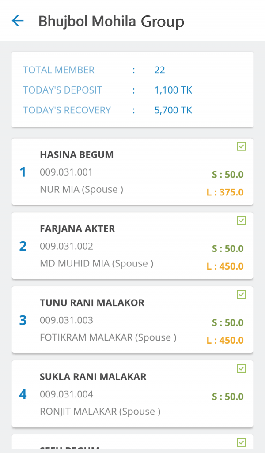The height and width of the screenshot is (453, 265).
Task: Tap Hasina Begum's loan amount L : 375.0
Action: [x=225, y=192]
